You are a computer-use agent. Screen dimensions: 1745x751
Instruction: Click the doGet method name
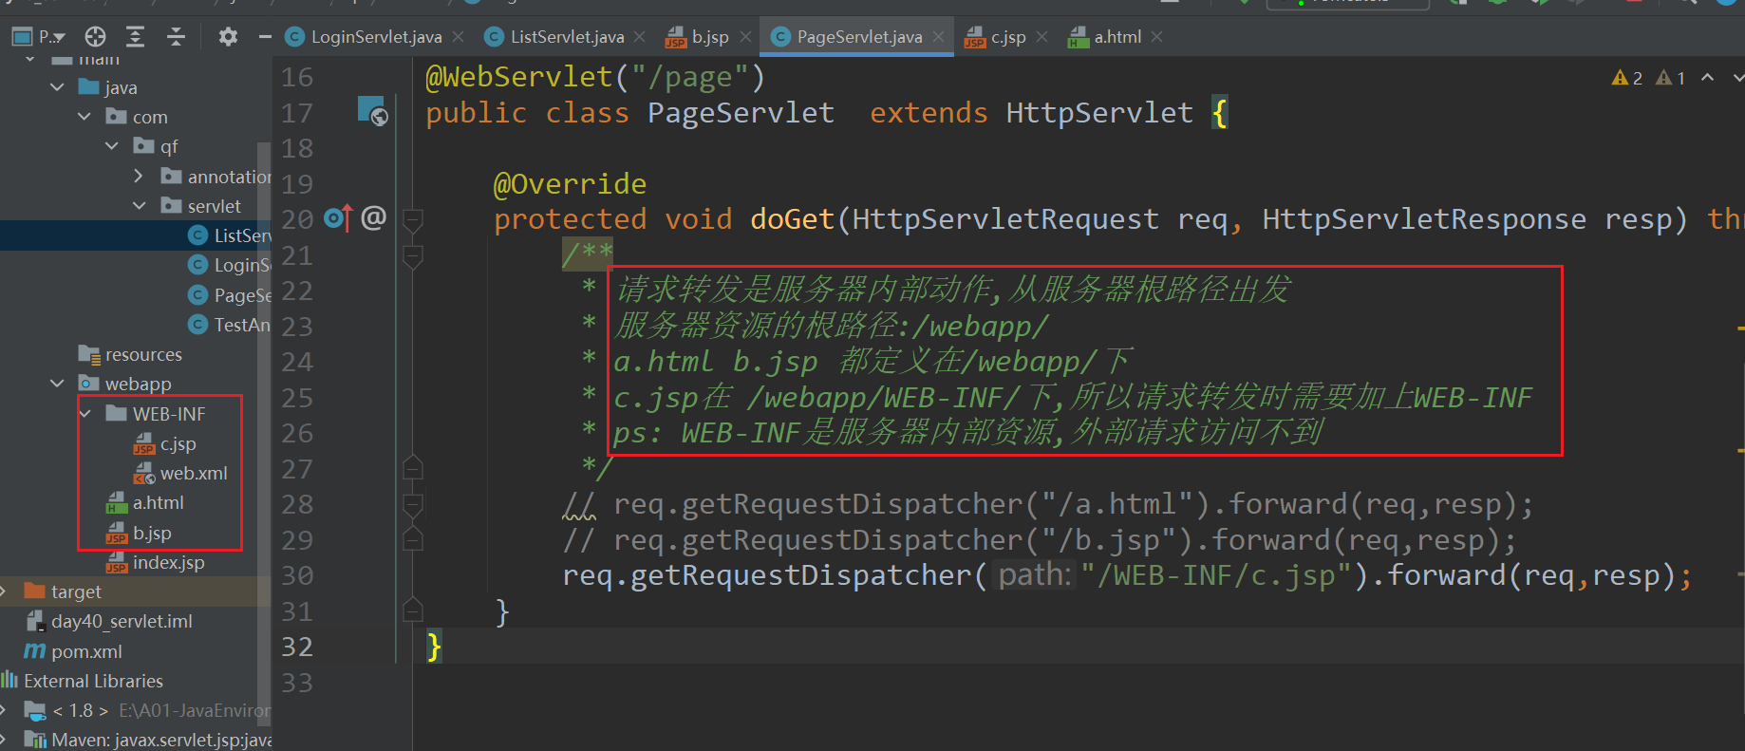[792, 219]
